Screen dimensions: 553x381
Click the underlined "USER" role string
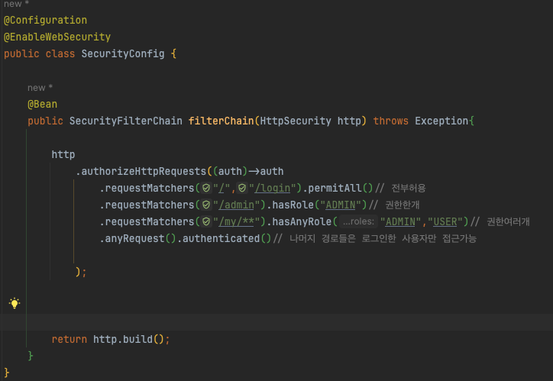(x=445, y=221)
